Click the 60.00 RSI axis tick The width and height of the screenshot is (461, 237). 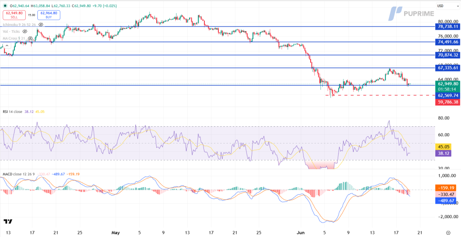pos(443,135)
